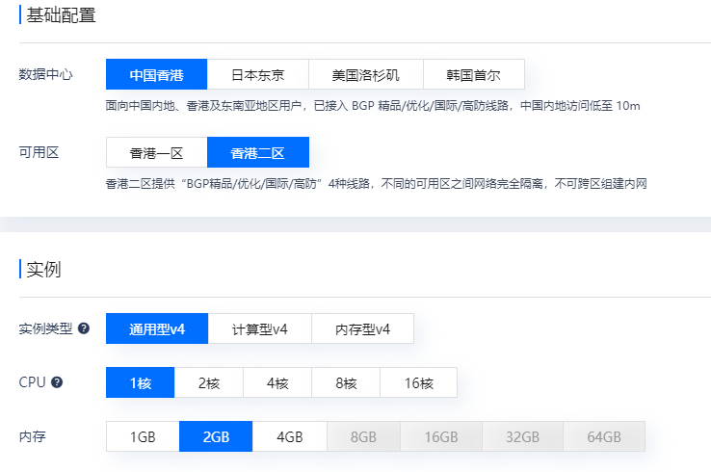Screen dimensions: 711x472
Task: Choose 香港二区 availability zone
Action: coord(258,152)
